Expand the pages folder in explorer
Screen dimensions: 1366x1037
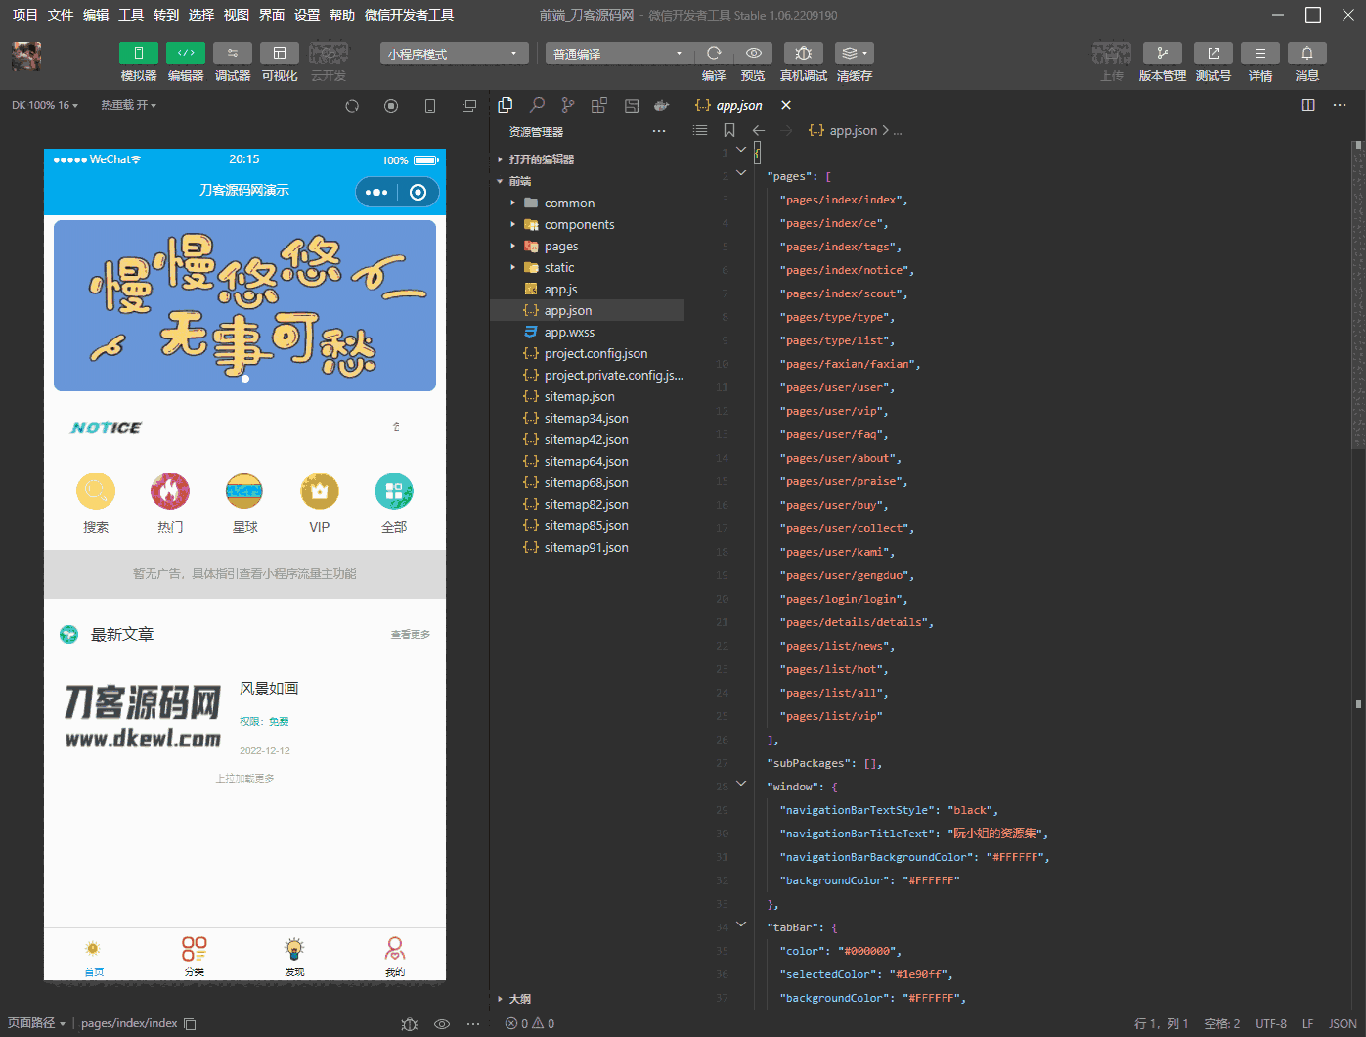point(560,247)
